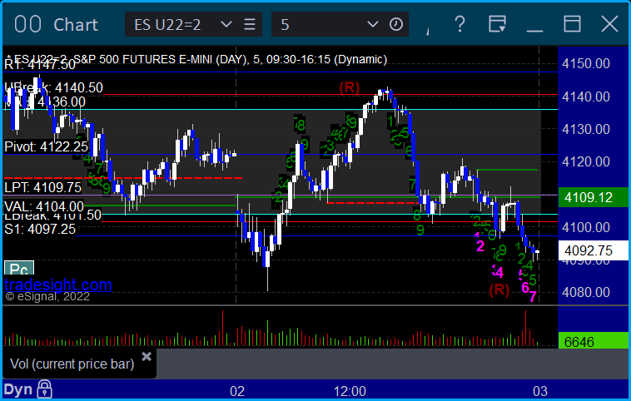
Task: Click the upper red (R) marker near 4140
Action: point(349,87)
